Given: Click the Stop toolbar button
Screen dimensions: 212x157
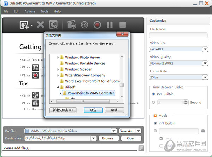Looking at the screenshot, I should tap(123, 25).
